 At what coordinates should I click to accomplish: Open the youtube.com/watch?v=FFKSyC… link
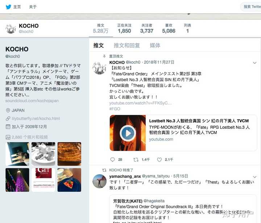[140, 103]
